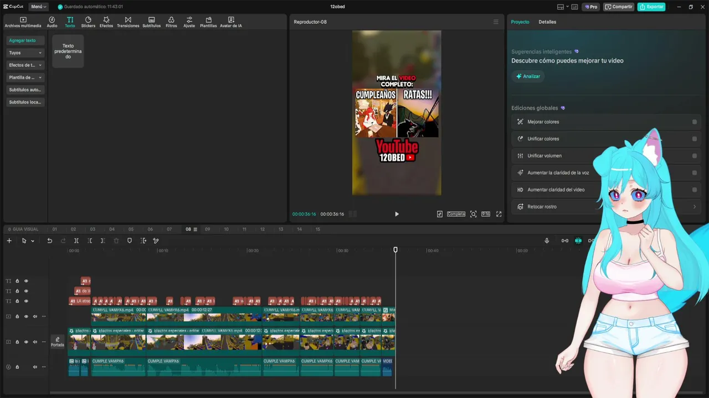The width and height of the screenshot is (709, 398).
Task: Click the Compartir button
Action: [x=618, y=7]
